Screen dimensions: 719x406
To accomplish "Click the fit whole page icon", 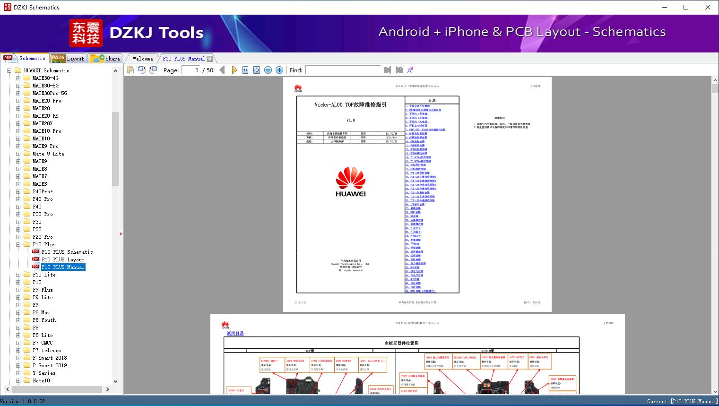I will click(x=256, y=69).
